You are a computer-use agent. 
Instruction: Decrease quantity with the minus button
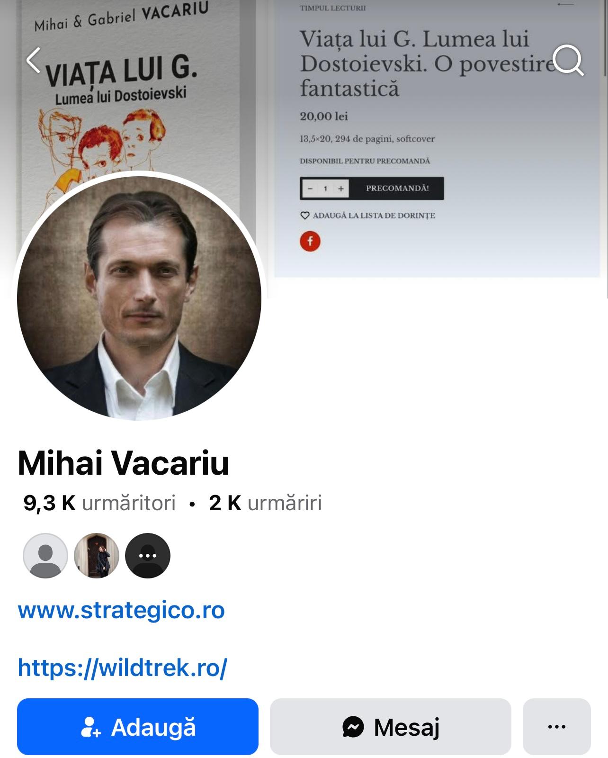pyautogui.click(x=311, y=189)
